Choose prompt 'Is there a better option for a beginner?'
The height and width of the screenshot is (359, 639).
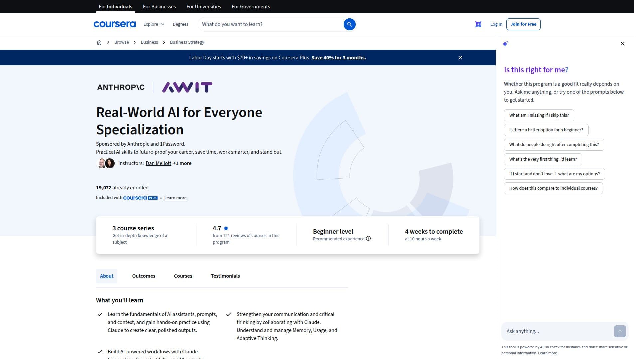546,130
